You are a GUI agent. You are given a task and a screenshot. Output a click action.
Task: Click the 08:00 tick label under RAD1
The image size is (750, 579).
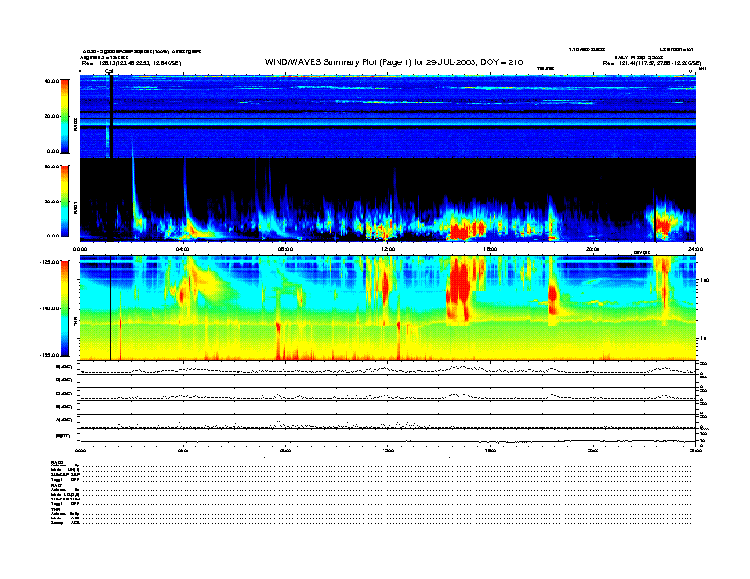tap(285, 249)
